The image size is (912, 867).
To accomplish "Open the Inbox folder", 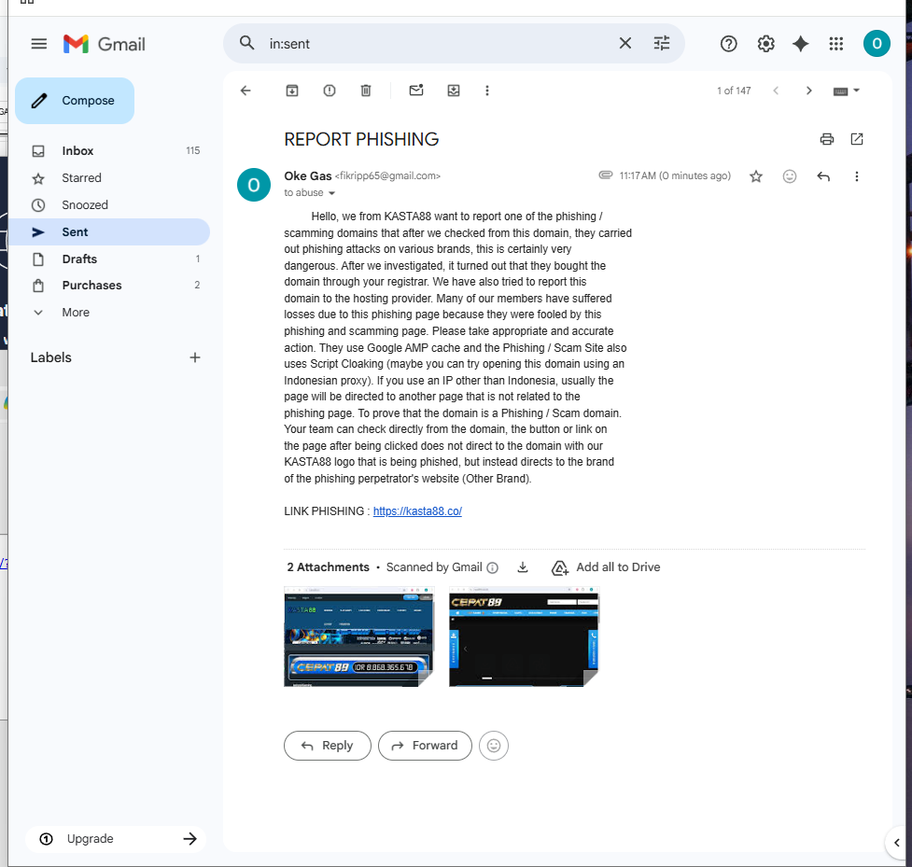I will click(109, 150).
